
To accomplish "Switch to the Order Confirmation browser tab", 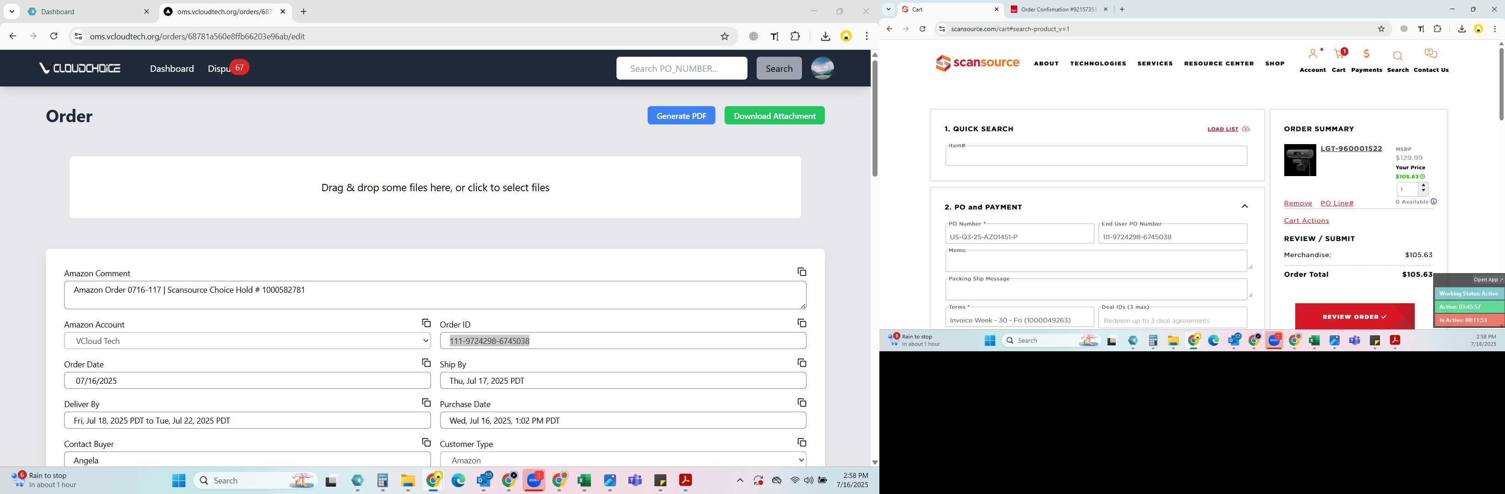I will (x=1058, y=9).
